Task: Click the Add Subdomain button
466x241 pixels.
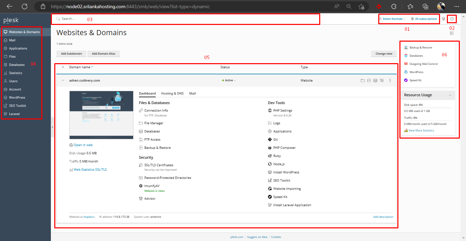Action: tap(71, 54)
